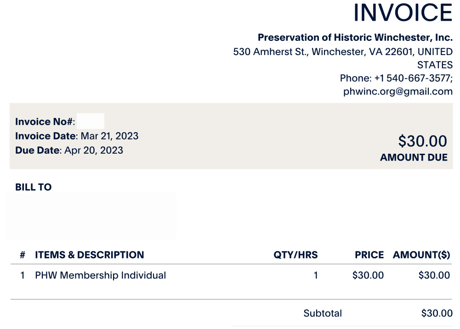Click the AMOUNT($) column header

[421, 255]
